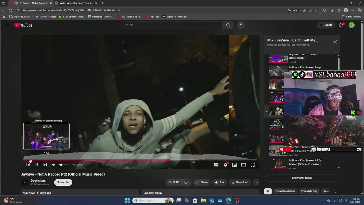This screenshot has height=205, width=364.
Task: Open Copilot in the Edge sidebar
Action: (x=360, y=10)
